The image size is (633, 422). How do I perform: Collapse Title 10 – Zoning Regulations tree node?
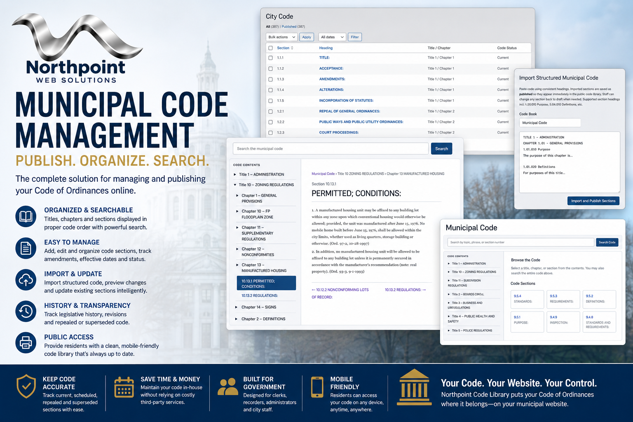(235, 185)
